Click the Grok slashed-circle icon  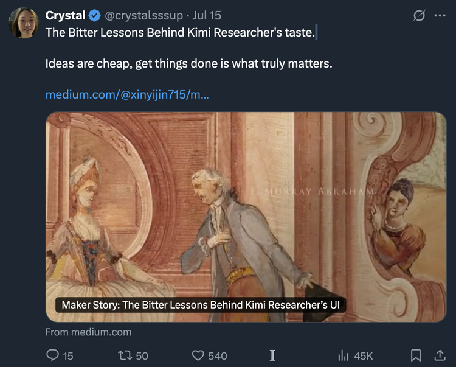pos(419,16)
